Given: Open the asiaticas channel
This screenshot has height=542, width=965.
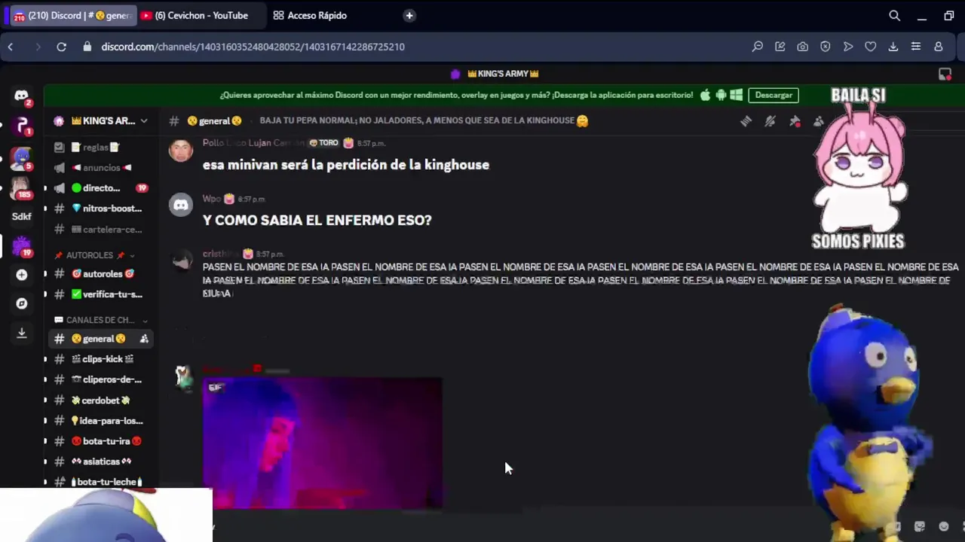Looking at the screenshot, I should click(x=100, y=461).
